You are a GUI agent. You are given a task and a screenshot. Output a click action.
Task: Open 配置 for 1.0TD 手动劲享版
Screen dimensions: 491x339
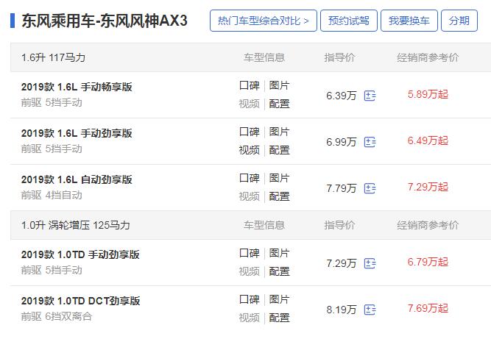[279, 271]
